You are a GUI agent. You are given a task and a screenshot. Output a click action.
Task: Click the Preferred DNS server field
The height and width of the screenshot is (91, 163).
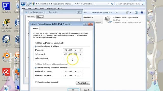point(73,71)
